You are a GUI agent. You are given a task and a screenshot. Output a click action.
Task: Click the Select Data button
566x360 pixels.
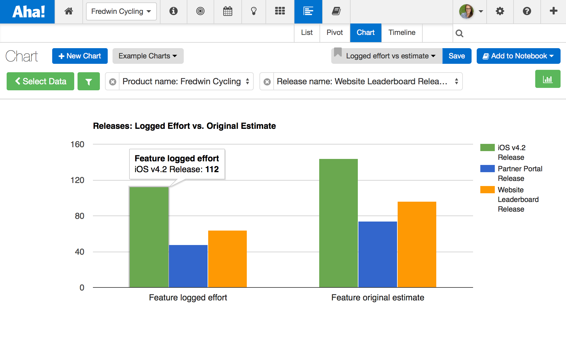(x=40, y=81)
